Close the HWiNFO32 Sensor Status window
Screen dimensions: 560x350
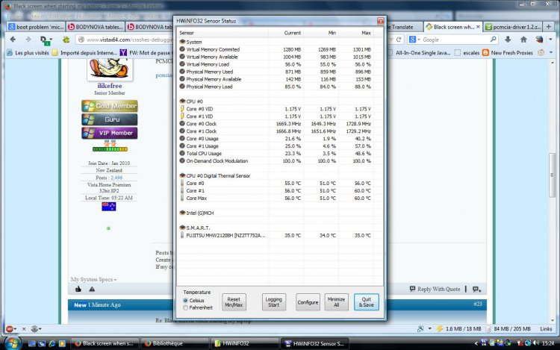pos(381,21)
